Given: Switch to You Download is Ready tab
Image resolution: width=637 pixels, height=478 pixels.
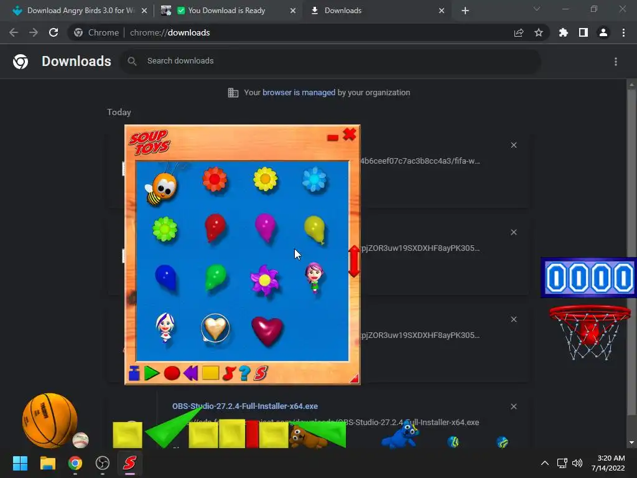Looking at the screenshot, I should [228, 11].
